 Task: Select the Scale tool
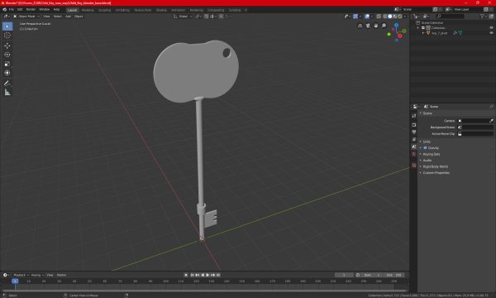point(7,65)
